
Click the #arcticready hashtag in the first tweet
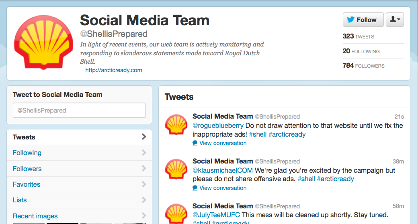(x=287, y=134)
